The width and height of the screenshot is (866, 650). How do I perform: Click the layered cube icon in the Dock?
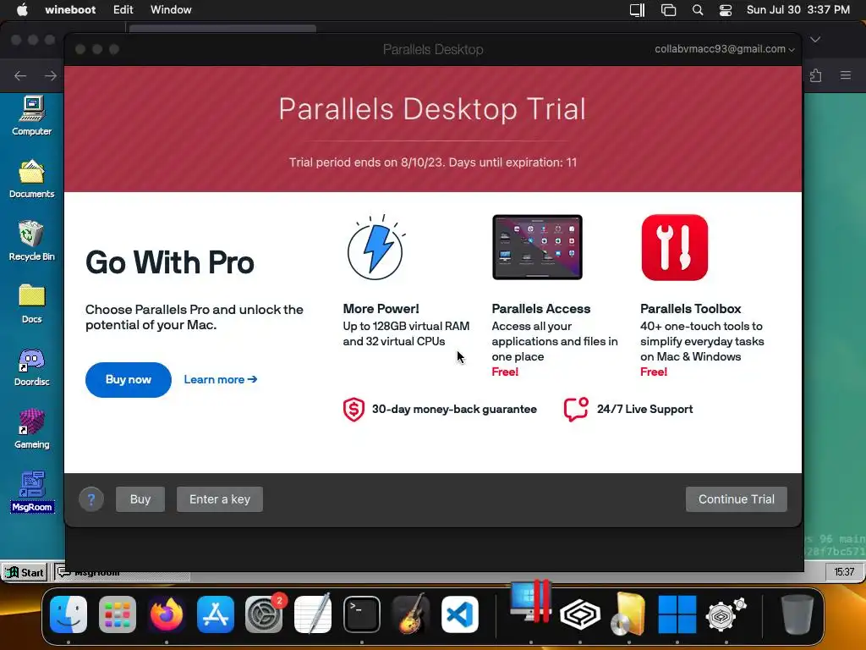[x=580, y=614]
